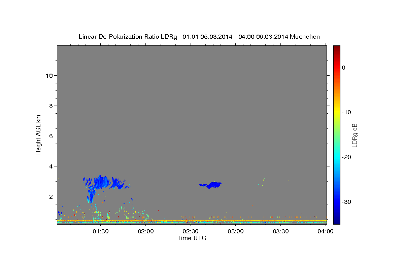
Task: Click the "Time UTC" axis label
Action: click(x=192, y=238)
